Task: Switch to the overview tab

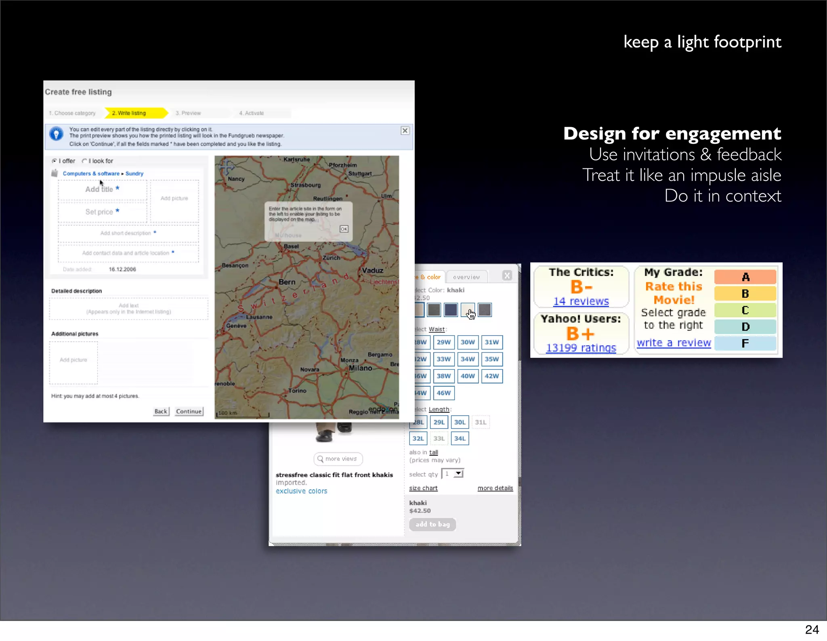Action: 466,277
